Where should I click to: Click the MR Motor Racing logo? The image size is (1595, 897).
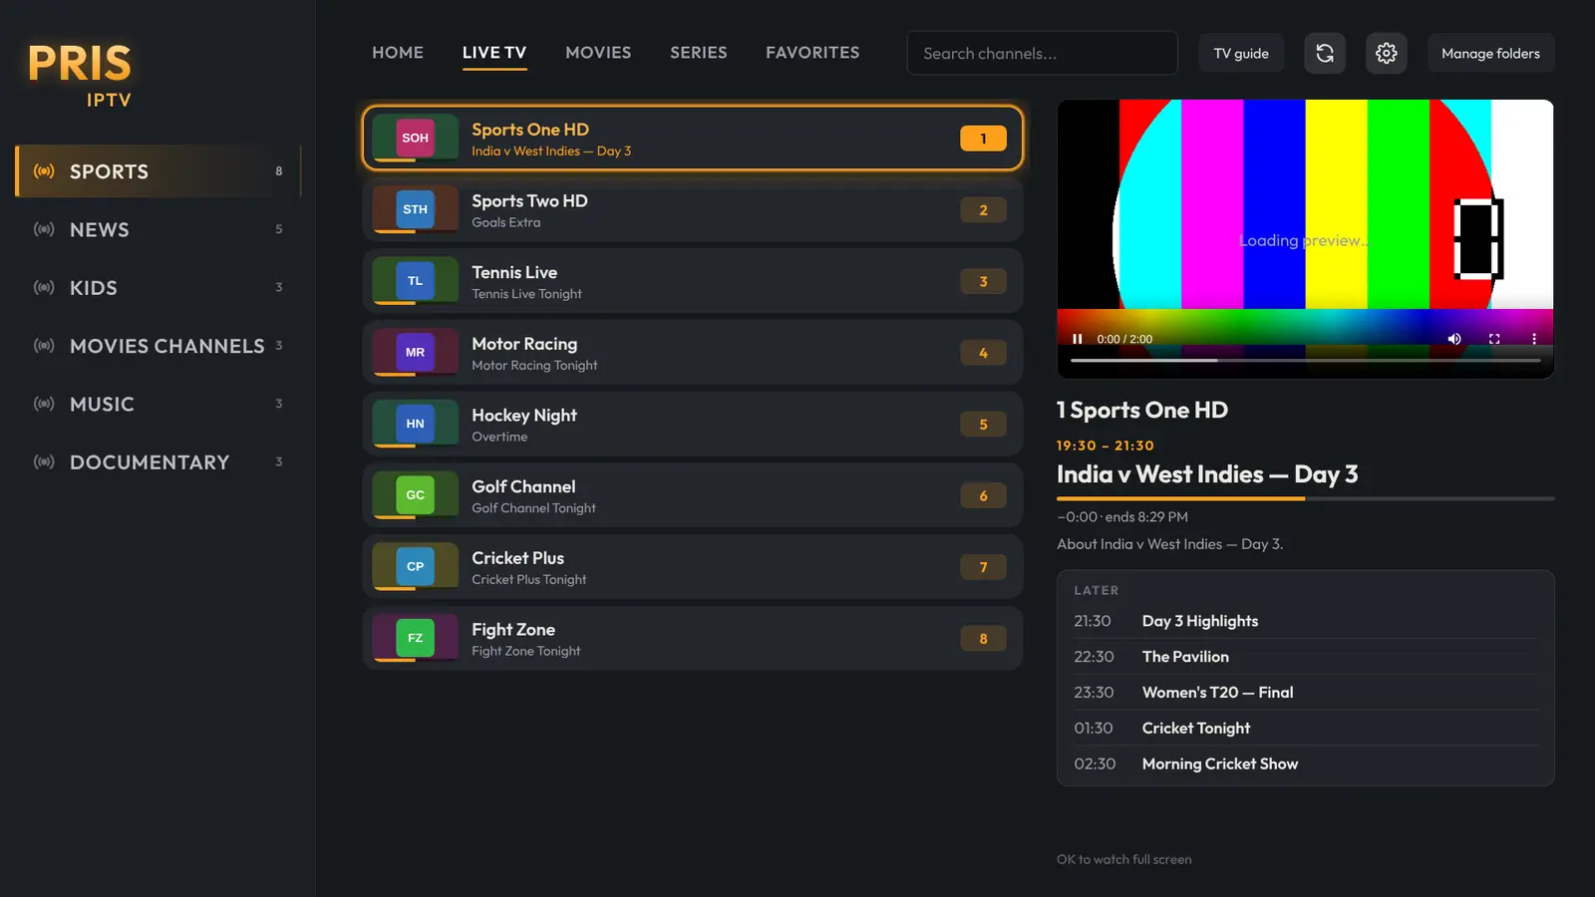point(415,352)
